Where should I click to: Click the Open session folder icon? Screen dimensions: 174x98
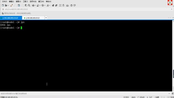tap(6, 5)
